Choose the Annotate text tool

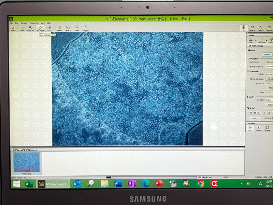coord(30,28)
